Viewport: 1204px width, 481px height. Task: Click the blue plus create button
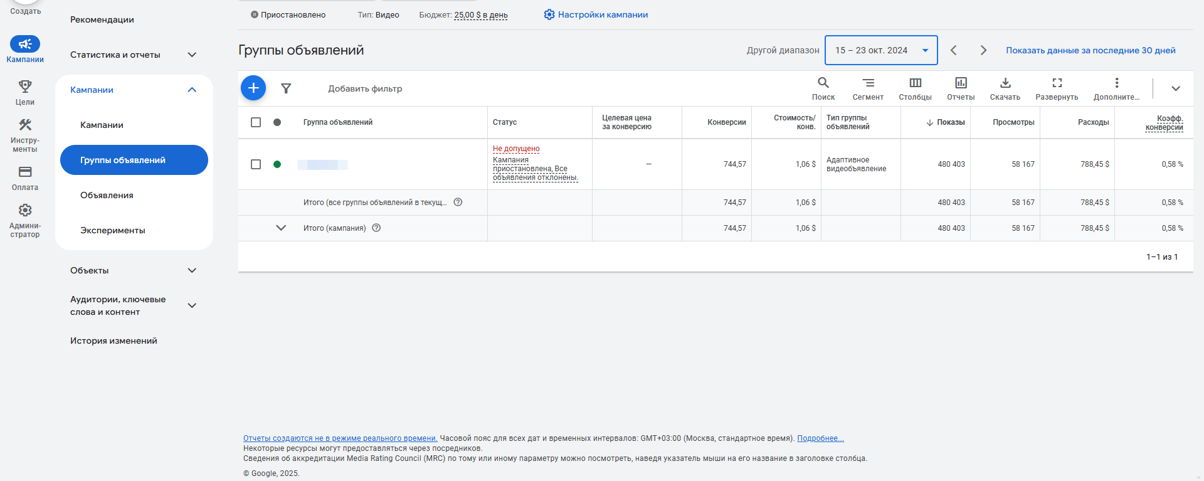[x=253, y=88]
